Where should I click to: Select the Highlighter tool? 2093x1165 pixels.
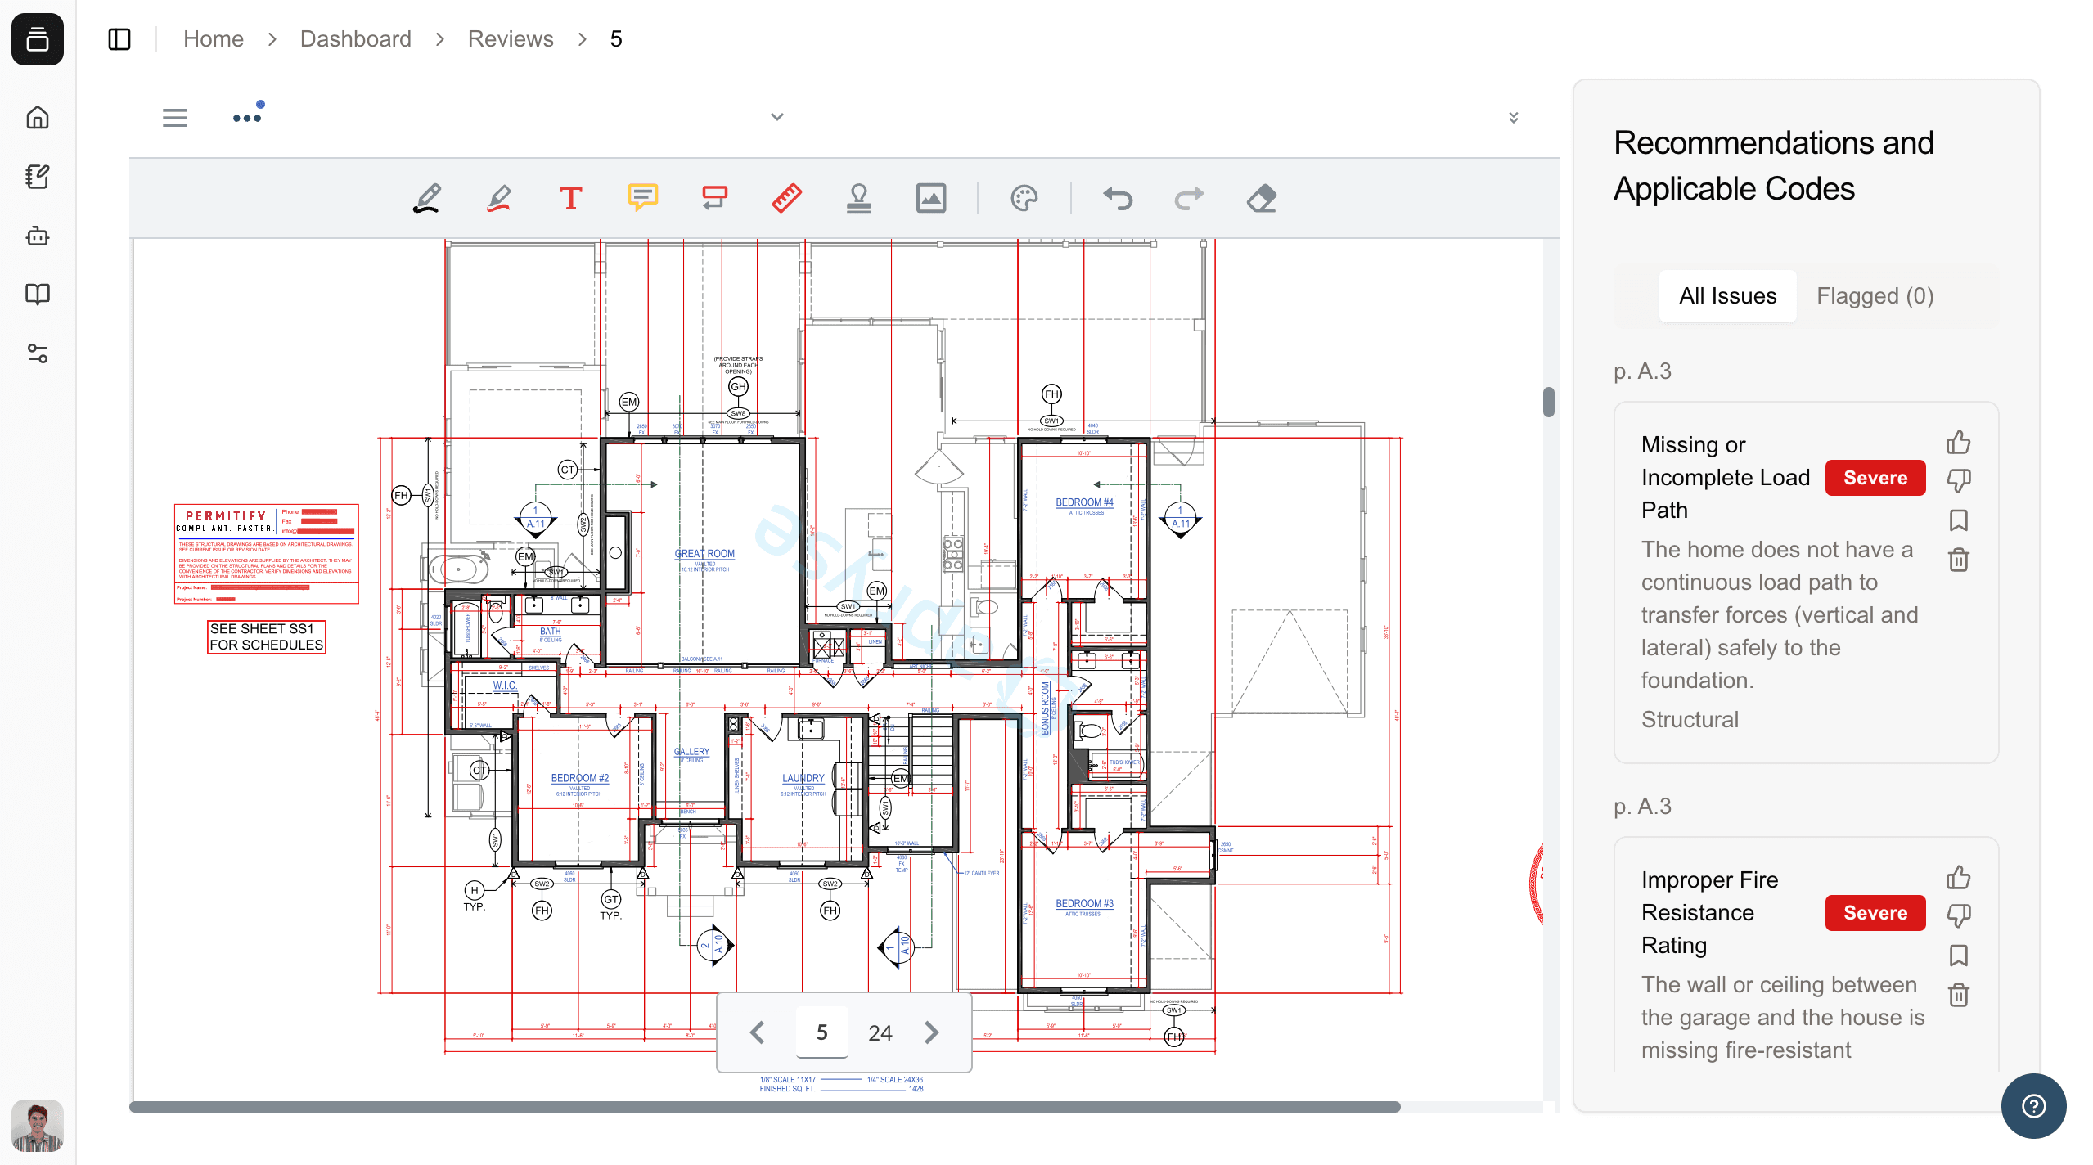tap(500, 198)
